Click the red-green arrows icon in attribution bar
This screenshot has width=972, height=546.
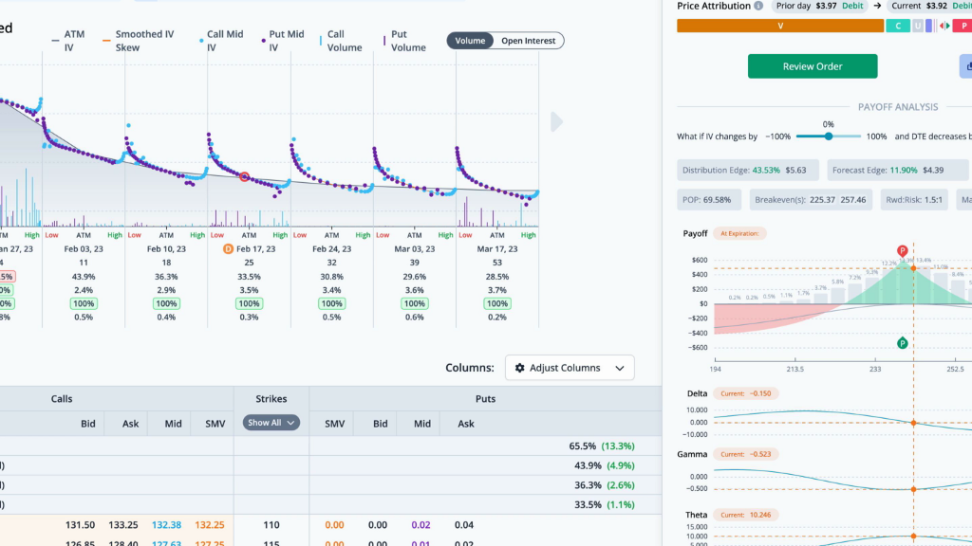tap(944, 26)
